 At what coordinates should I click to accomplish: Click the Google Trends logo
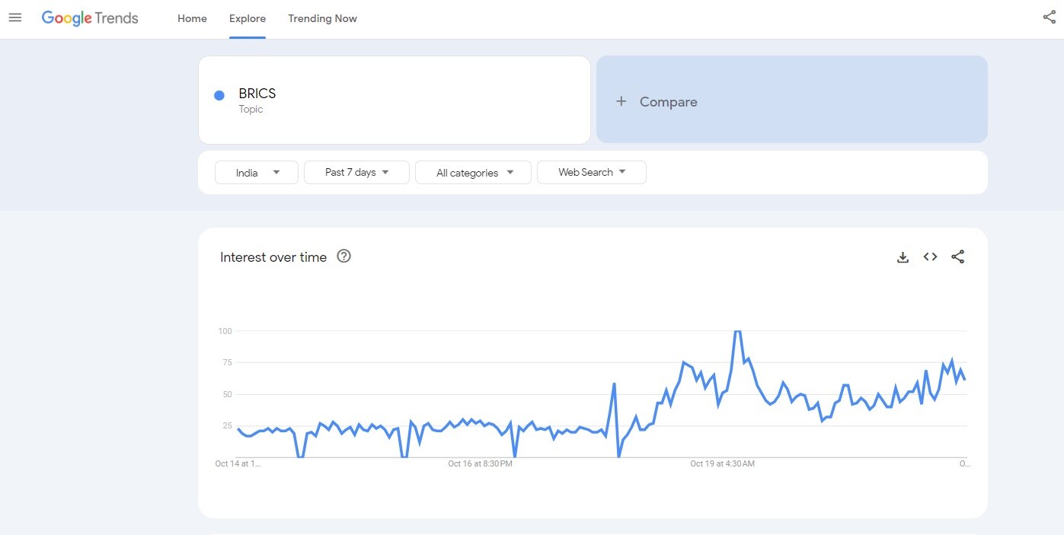(90, 18)
